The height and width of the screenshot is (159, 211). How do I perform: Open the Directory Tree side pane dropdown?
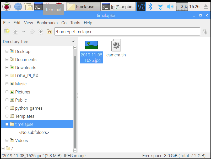coord(73,42)
